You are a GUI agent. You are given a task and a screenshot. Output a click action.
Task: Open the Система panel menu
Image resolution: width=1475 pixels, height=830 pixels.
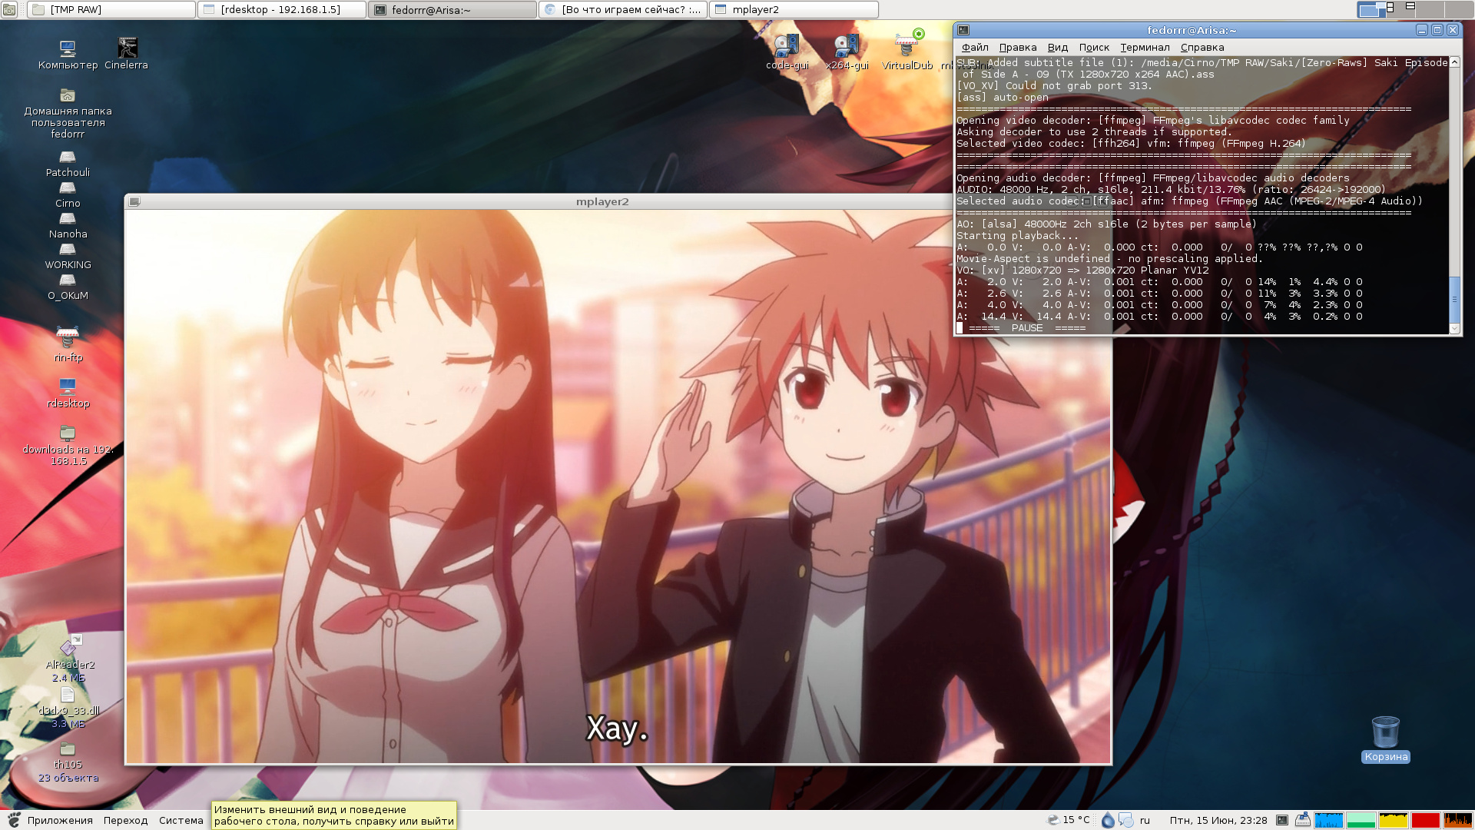pyautogui.click(x=181, y=820)
